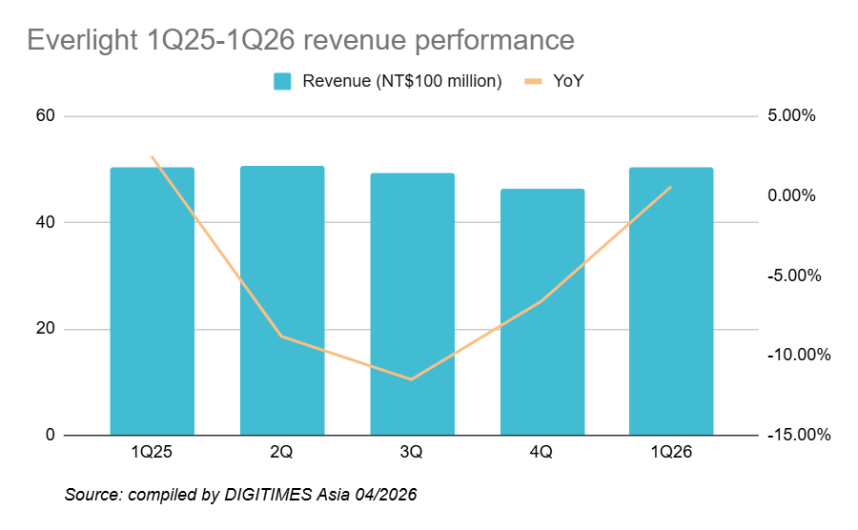858x530 pixels.
Task: Click the orange YoY legend line marker
Action: (x=533, y=81)
